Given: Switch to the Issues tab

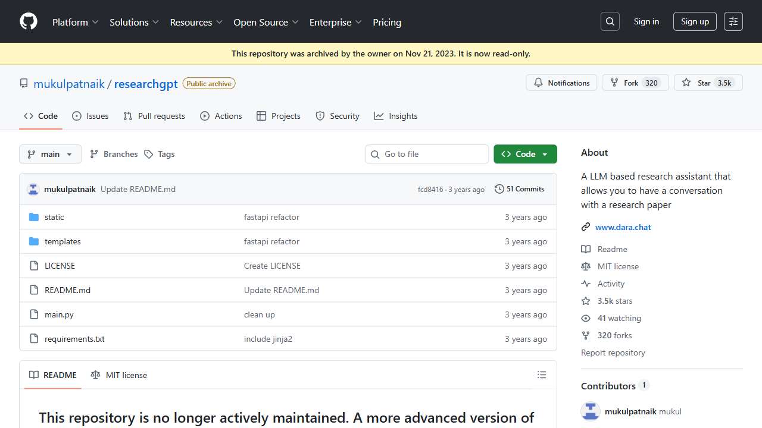Looking at the screenshot, I should [90, 116].
